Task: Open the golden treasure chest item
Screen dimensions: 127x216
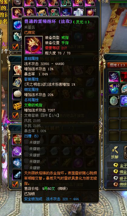Action: (x=17, y=106)
